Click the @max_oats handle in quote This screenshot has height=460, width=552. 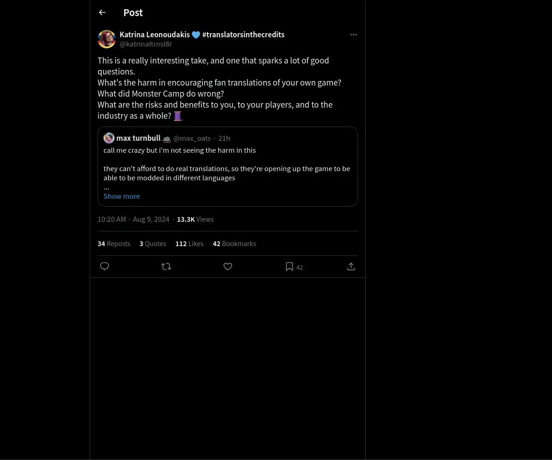(192, 138)
